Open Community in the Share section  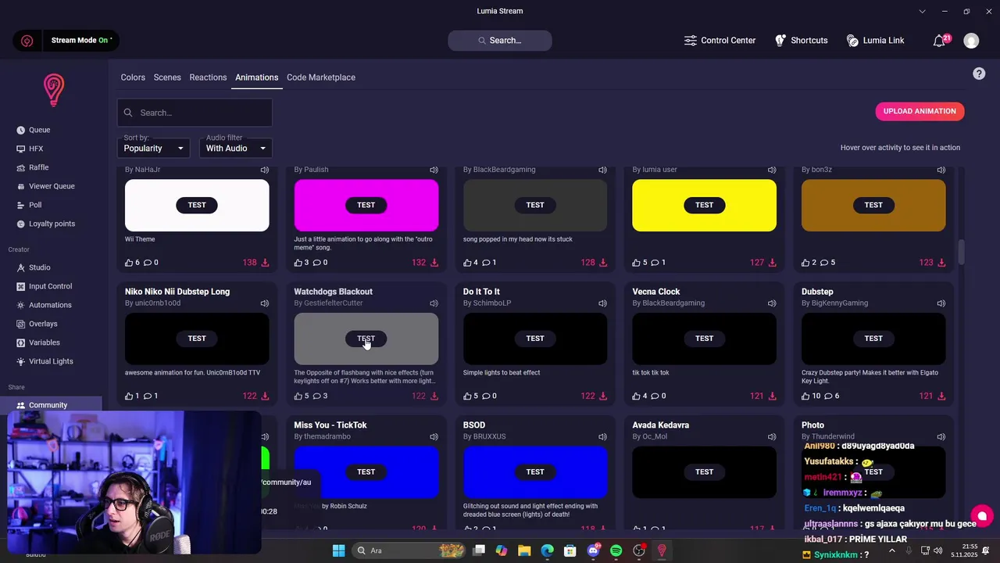click(48, 405)
